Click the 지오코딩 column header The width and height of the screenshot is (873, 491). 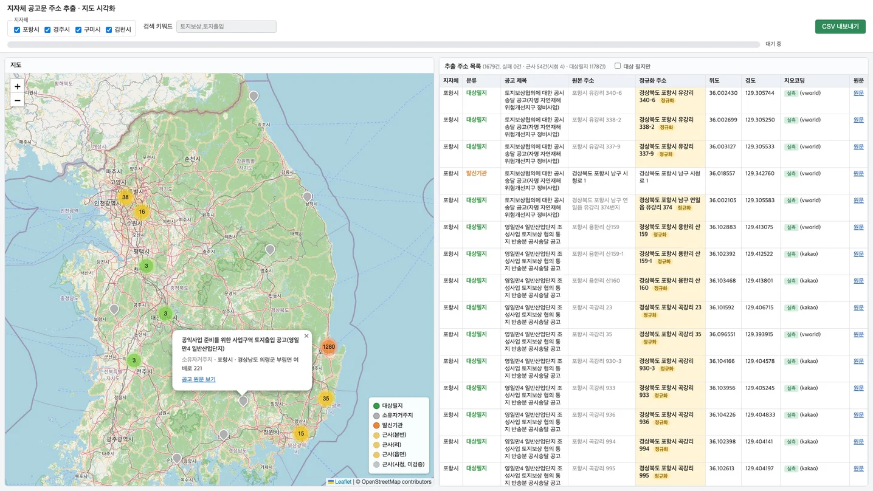[x=815, y=80]
